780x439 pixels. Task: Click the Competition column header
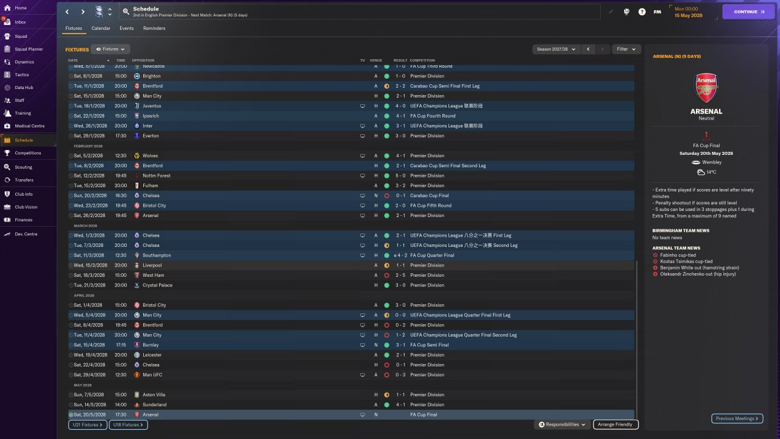tap(423, 60)
